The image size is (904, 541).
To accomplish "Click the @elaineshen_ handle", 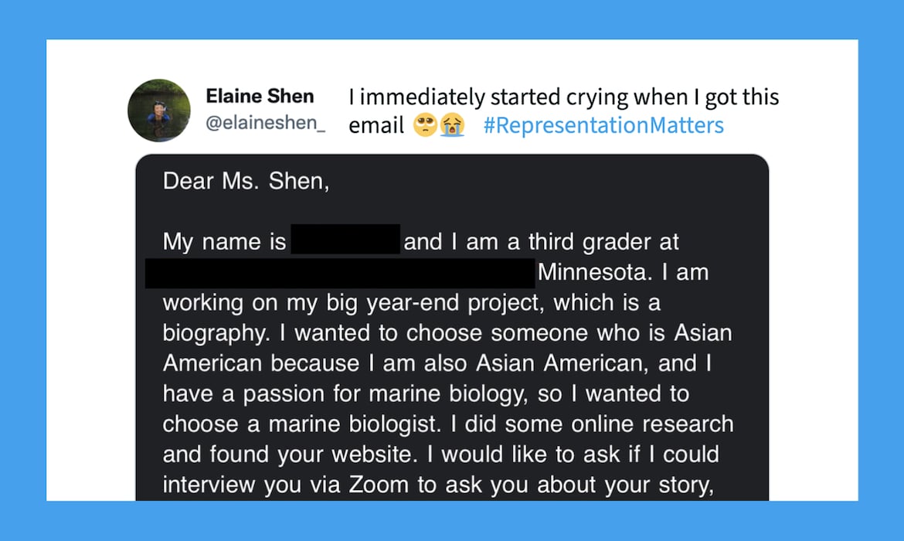I will pos(265,124).
